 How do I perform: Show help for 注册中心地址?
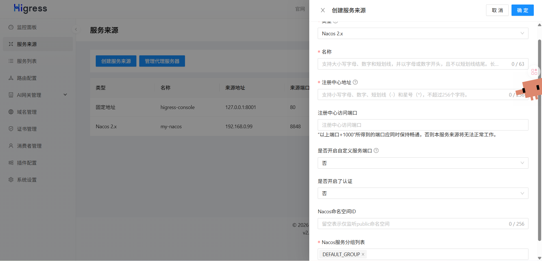pyautogui.click(x=355, y=82)
